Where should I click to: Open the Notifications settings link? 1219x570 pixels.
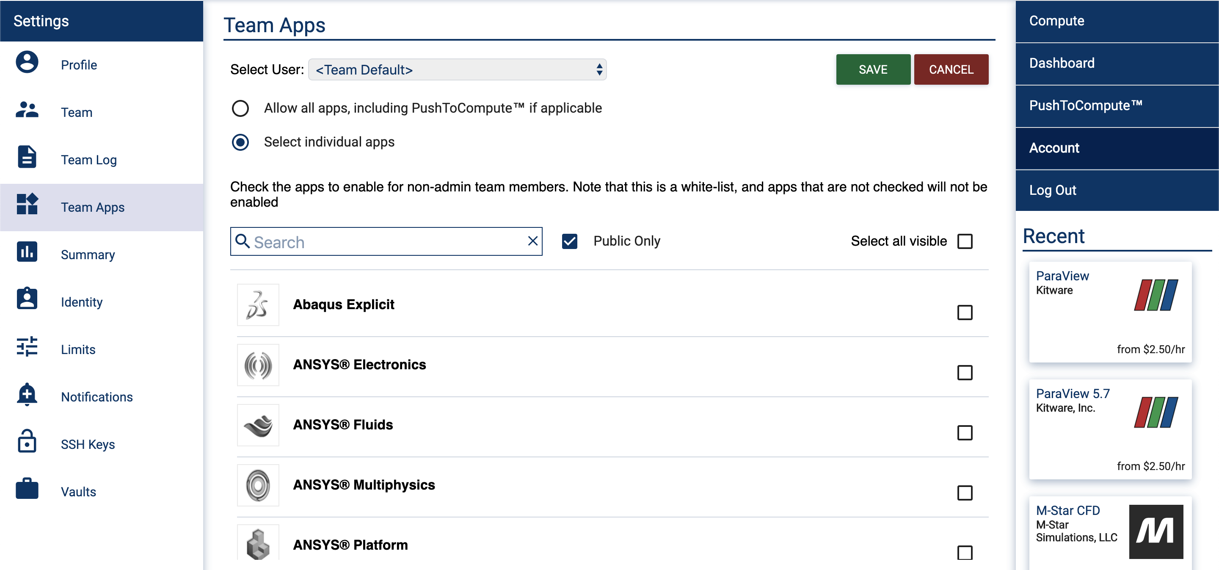click(97, 397)
